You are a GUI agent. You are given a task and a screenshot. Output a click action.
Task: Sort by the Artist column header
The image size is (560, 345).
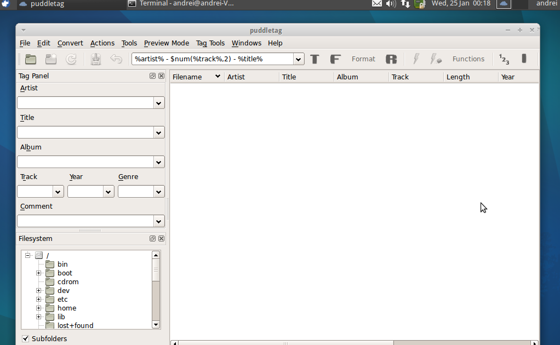(x=252, y=77)
